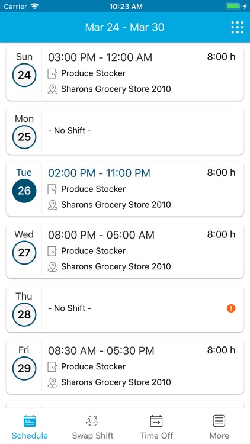Tap the location pin icon on Wednesday shift
The width and height of the screenshot is (250, 444).
(x=53, y=267)
